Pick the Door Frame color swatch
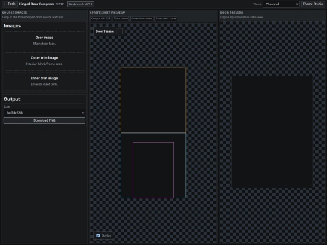 [120, 31]
